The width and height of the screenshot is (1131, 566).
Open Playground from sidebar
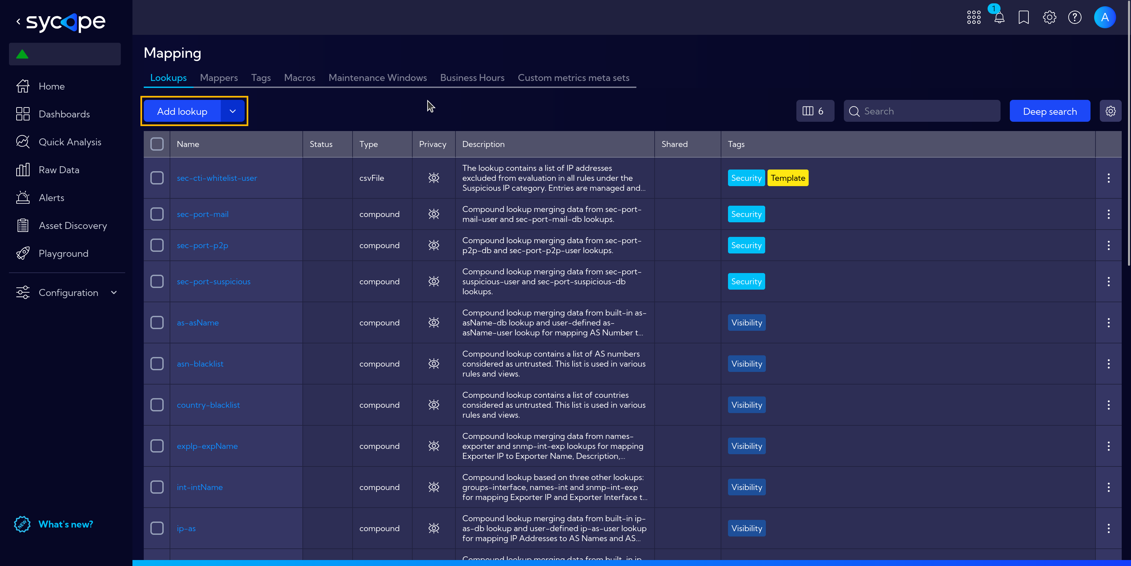tap(63, 253)
